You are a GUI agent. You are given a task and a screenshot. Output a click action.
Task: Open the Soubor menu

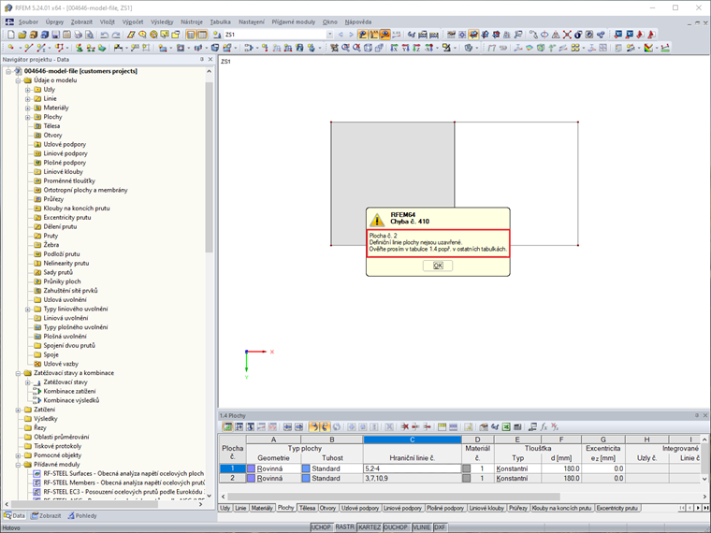coord(28,22)
